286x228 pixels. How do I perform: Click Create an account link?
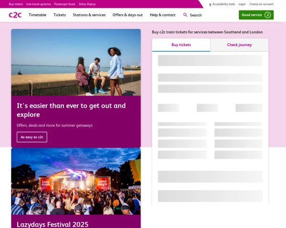[x=262, y=4]
